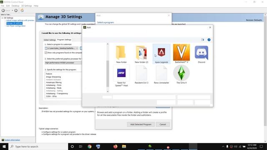The image size is (267, 150).
Task: Open Cortana circle on the taskbar
Action: (72, 146)
